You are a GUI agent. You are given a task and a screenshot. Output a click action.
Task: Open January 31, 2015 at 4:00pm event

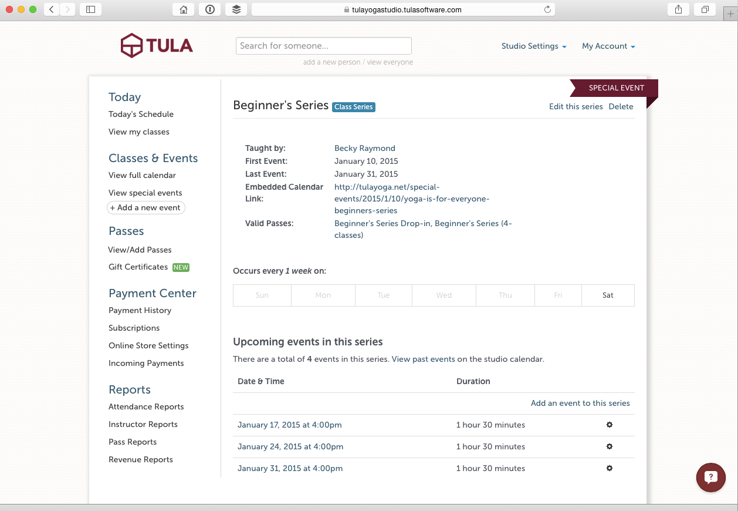290,468
